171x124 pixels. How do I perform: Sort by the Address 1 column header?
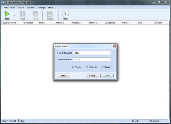60,23
